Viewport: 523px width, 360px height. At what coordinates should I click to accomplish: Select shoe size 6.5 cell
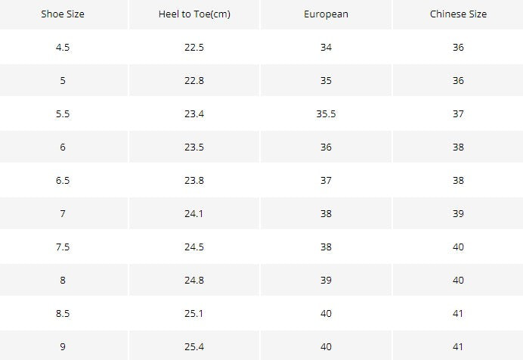(63, 180)
